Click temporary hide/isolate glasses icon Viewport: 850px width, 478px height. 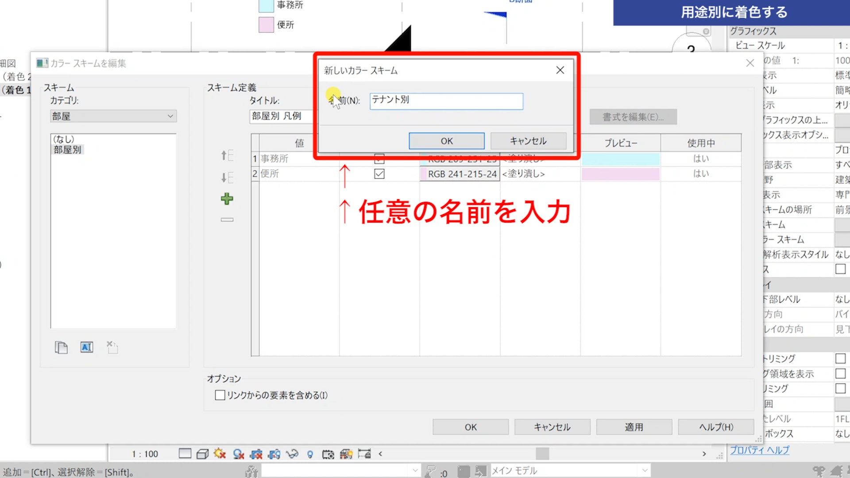(292, 454)
